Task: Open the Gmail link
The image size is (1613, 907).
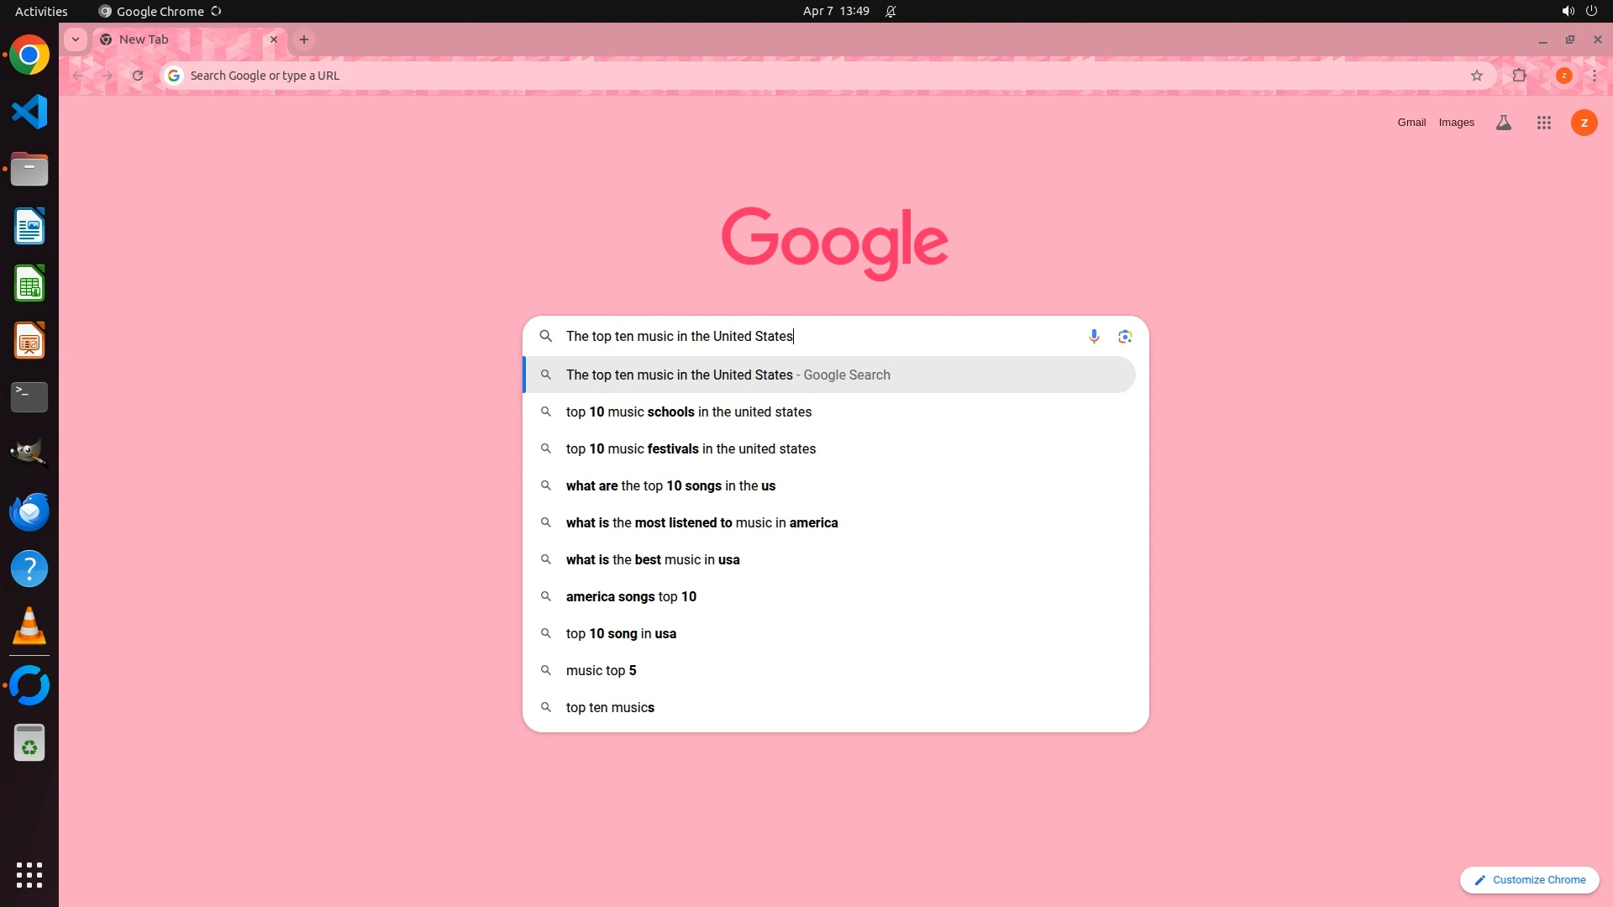Action: point(1411,123)
